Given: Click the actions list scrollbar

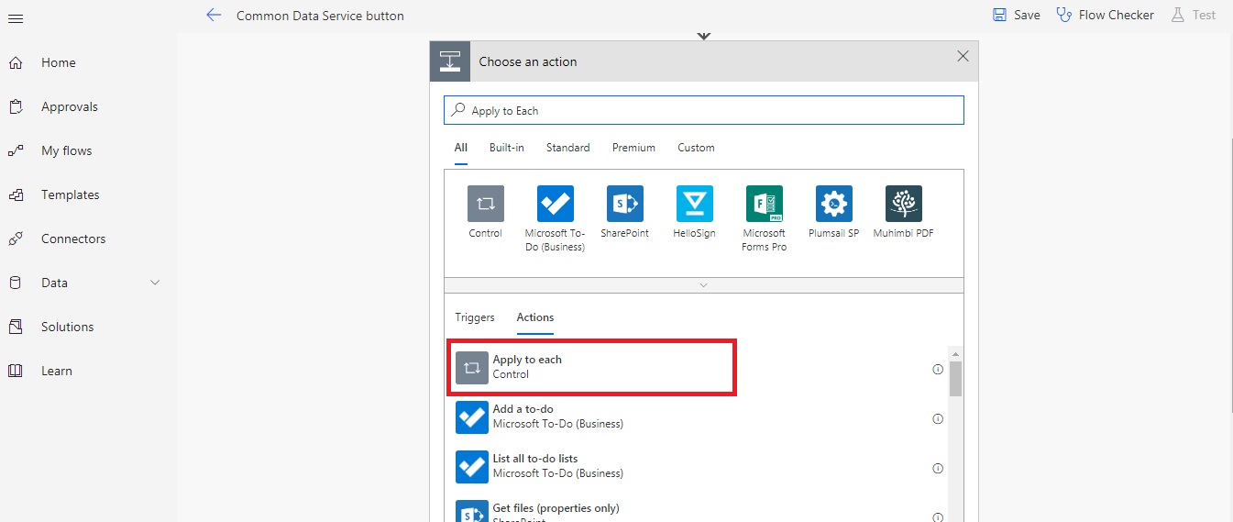Looking at the screenshot, I should pyautogui.click(x=955, y=379).
